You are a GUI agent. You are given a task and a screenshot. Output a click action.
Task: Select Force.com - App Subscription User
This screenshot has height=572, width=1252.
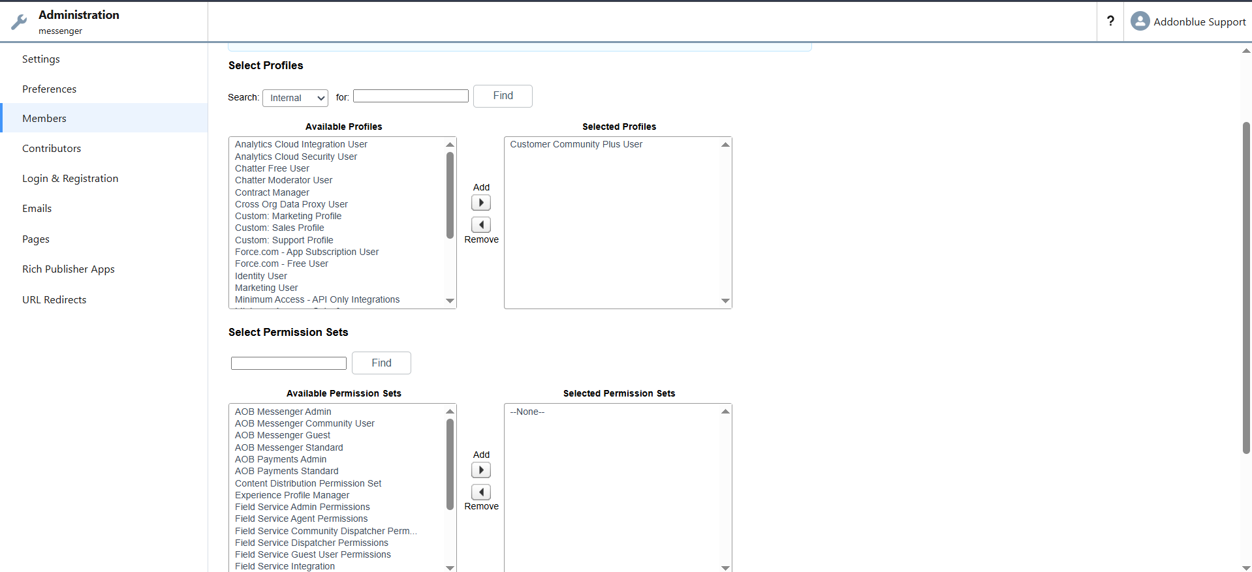coord(307,252)
